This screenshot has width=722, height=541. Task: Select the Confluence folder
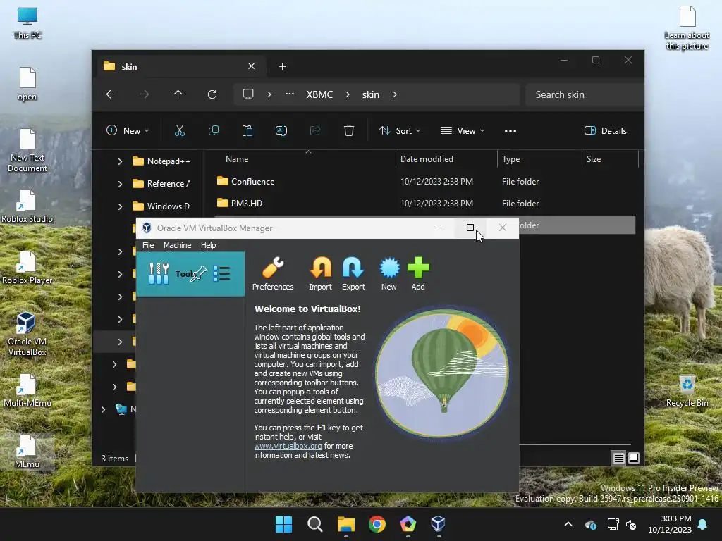click(246, 181)
